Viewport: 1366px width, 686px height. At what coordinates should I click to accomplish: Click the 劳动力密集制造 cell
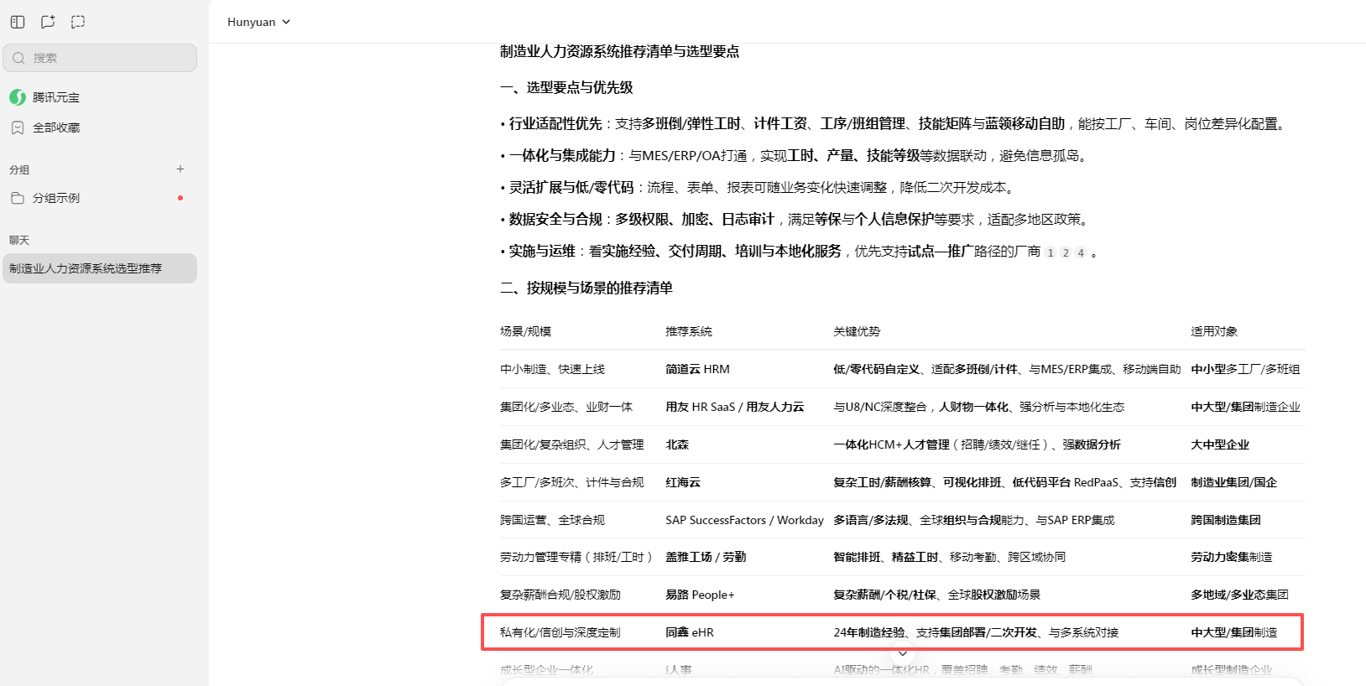point(1232,557)
